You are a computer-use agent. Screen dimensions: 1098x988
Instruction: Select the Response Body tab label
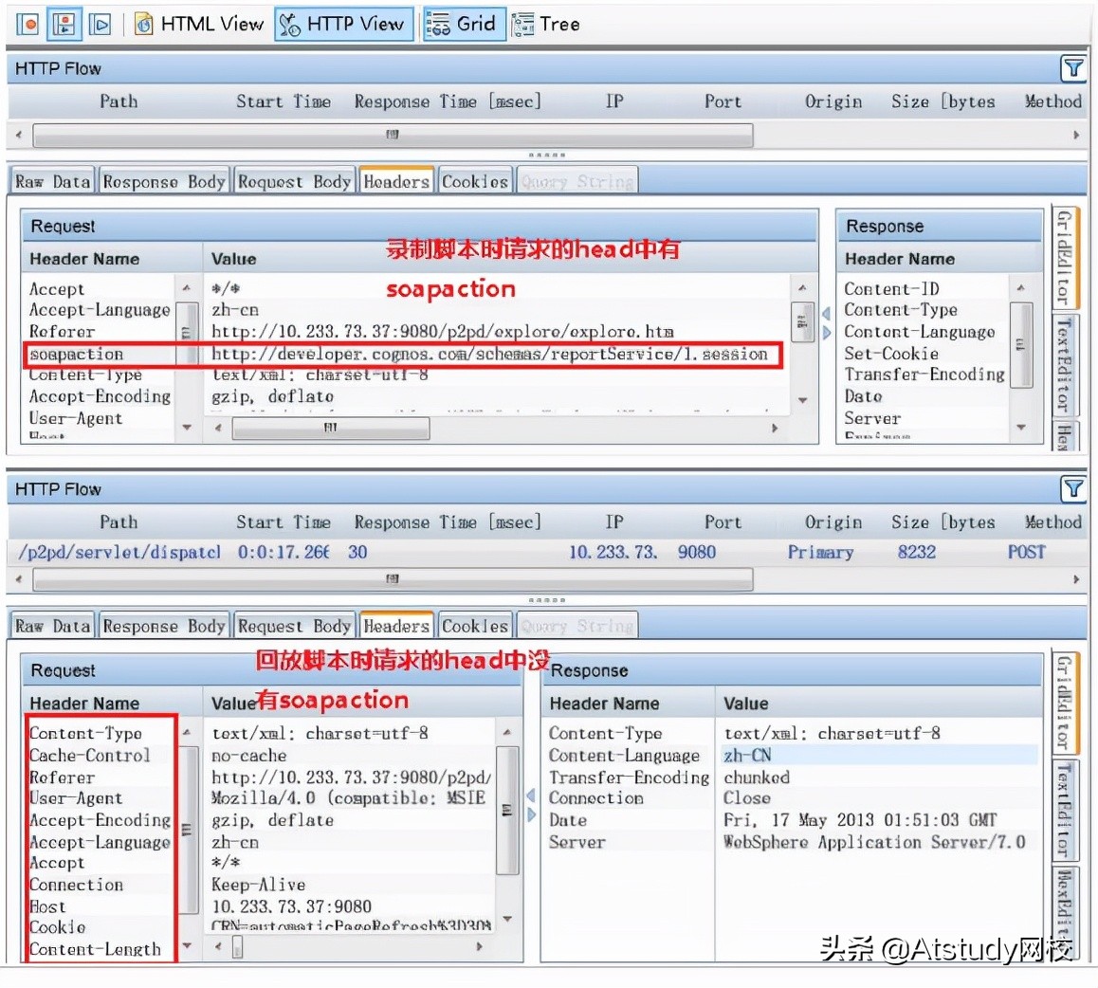pos(163,180)
